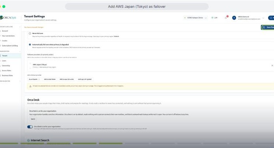Collapse the Organisation sidebar section

pos(20,51)
